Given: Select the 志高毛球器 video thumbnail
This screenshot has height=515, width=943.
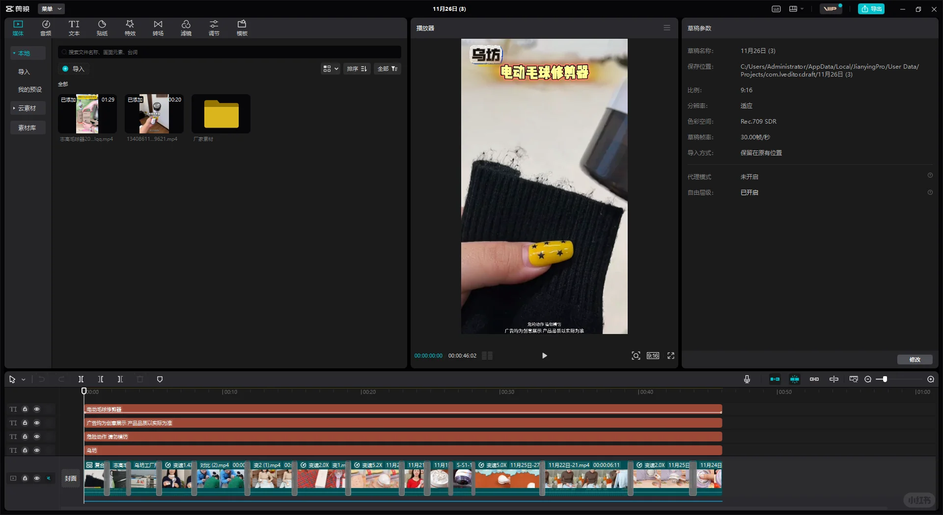Looking at the screenshot, I should pyautogui.click(x=87, y=114).
